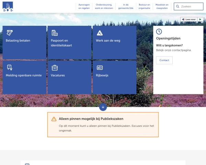The height and width of the screenshot is (165, 206).
Task: Open the Aanvragen en regelen menu
Action: click(84, 7)
